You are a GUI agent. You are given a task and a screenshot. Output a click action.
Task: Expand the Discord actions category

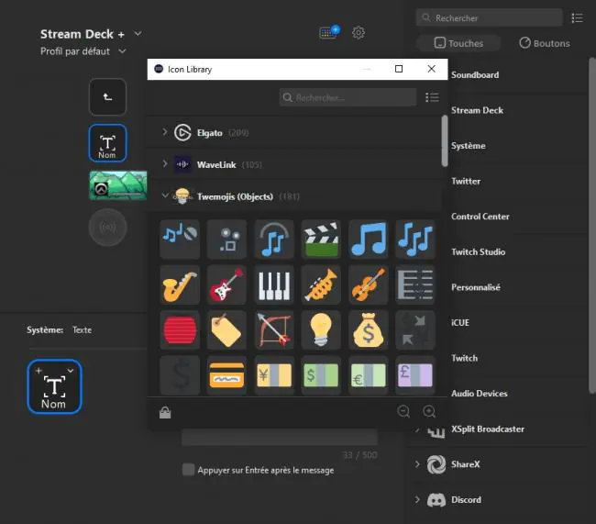(417, 499)
